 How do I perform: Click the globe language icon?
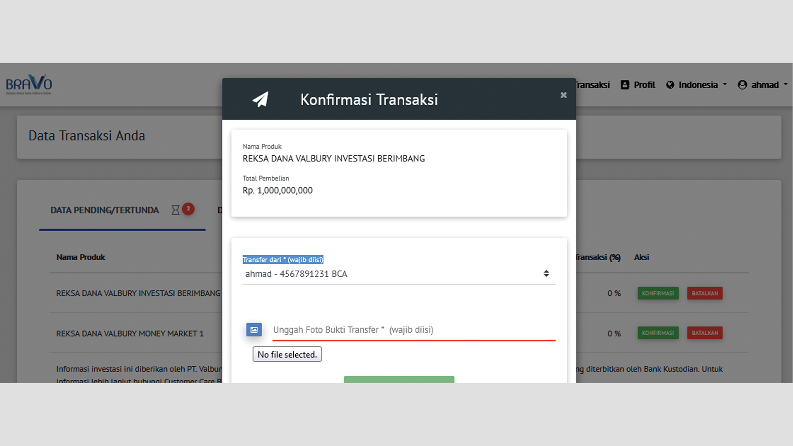670,85
